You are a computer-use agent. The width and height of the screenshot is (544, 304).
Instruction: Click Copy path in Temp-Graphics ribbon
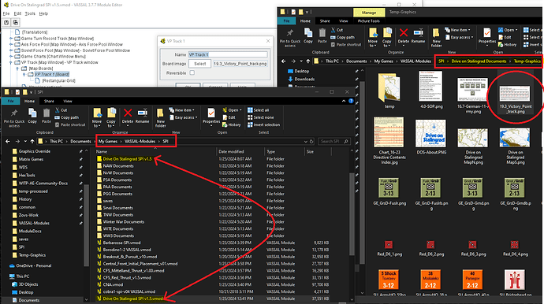[342, 37]
